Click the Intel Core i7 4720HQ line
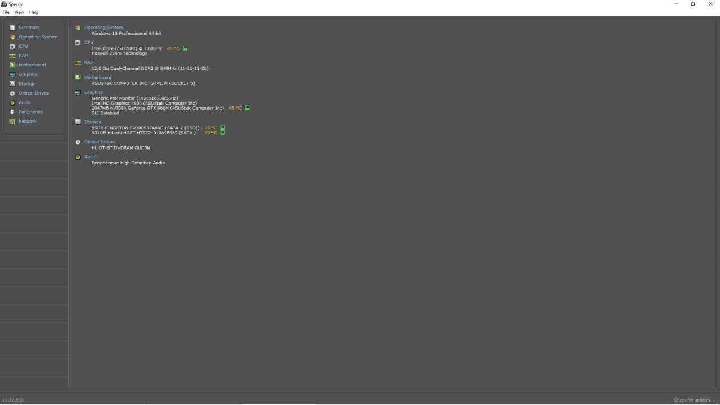Viewport: 720px width, 405px height. pos(127,48)
